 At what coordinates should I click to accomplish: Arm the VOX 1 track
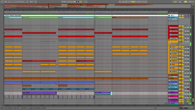(188, 96)
